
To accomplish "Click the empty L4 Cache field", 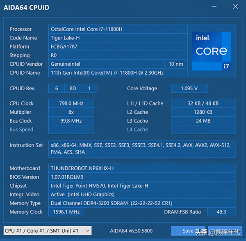I will (x=203, y=129).
